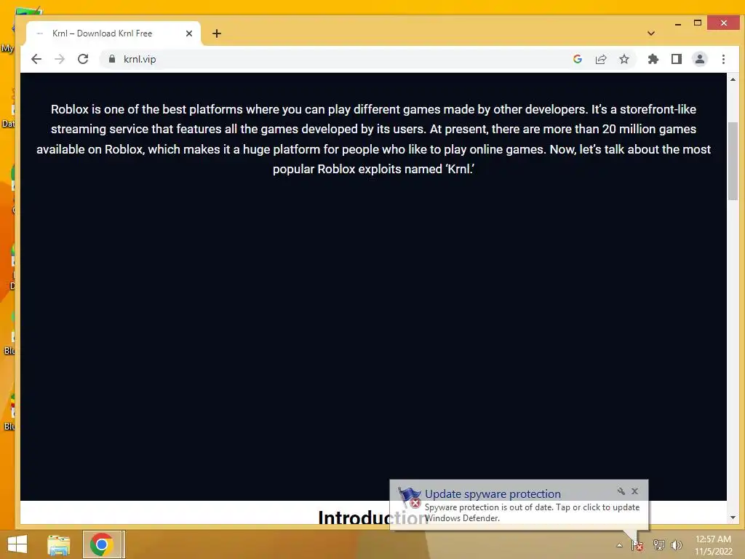Open Chrome's three-dot menu
This screenshot has width=745, height=559.
tap(724, 59)
